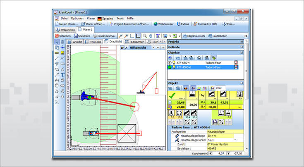Image resolution: width=304 pixels, height=167 pixels.
Task: Edit the Hauptauslegerlänge 50,4 m field
Action: 220,136
